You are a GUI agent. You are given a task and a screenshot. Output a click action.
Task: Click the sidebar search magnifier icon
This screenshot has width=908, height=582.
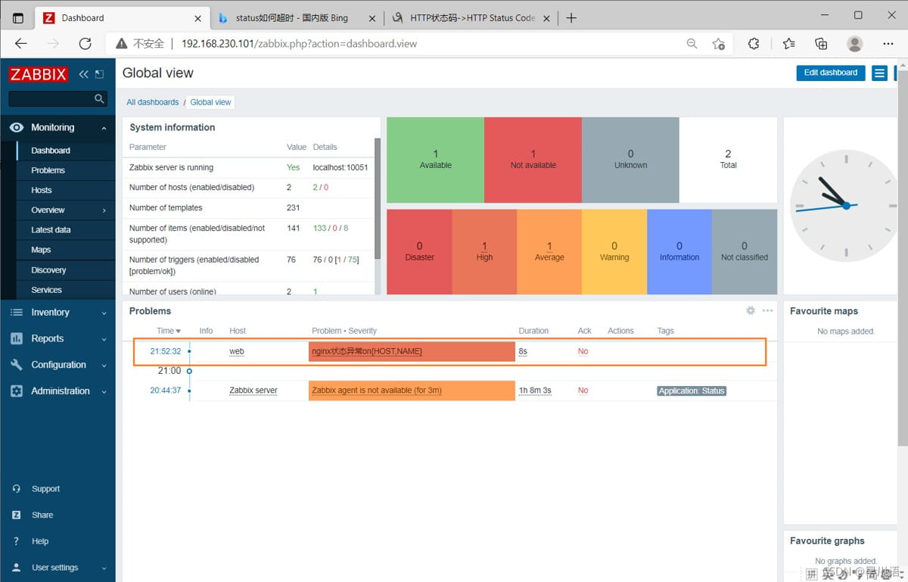(99, 98)
